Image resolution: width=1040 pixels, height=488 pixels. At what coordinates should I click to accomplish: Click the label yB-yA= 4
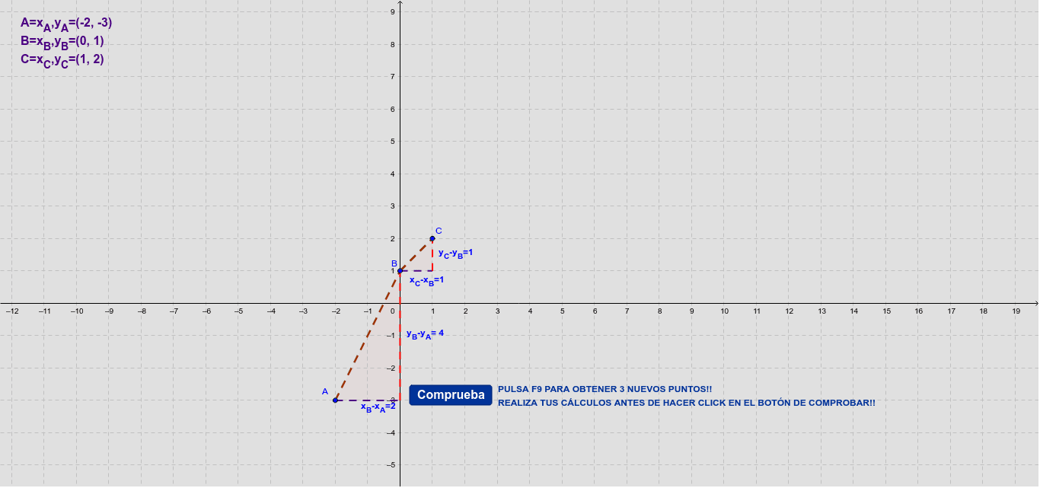tap(425, 333)
